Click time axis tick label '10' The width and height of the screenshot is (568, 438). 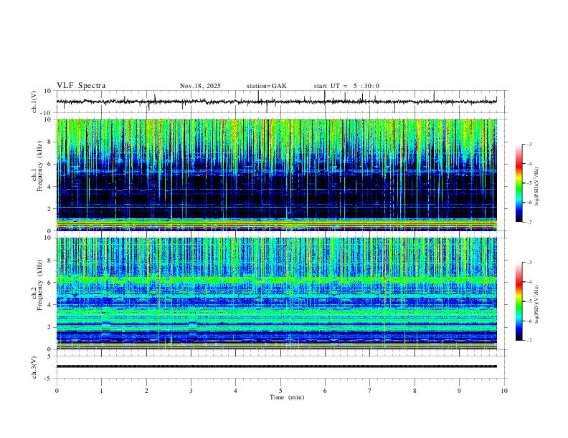504,391
